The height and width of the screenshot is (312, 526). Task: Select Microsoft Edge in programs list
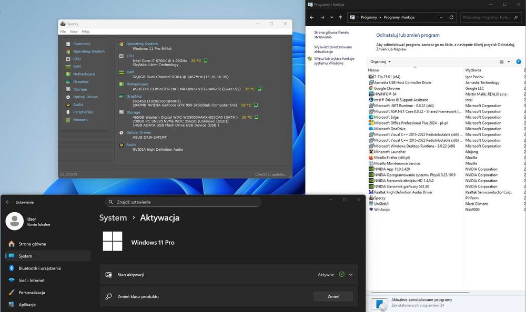[386, 117]
